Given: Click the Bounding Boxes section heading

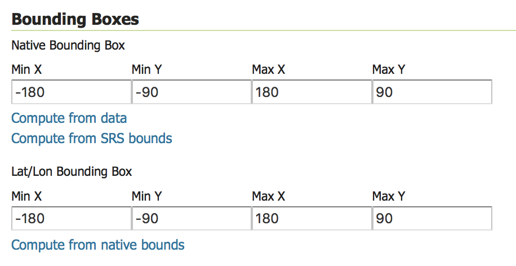Looking at the screenshot, I should pos(75,19).
